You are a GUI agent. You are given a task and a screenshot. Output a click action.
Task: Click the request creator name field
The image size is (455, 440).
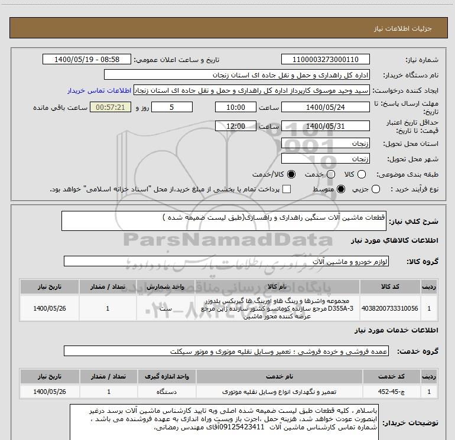[252, 90]
